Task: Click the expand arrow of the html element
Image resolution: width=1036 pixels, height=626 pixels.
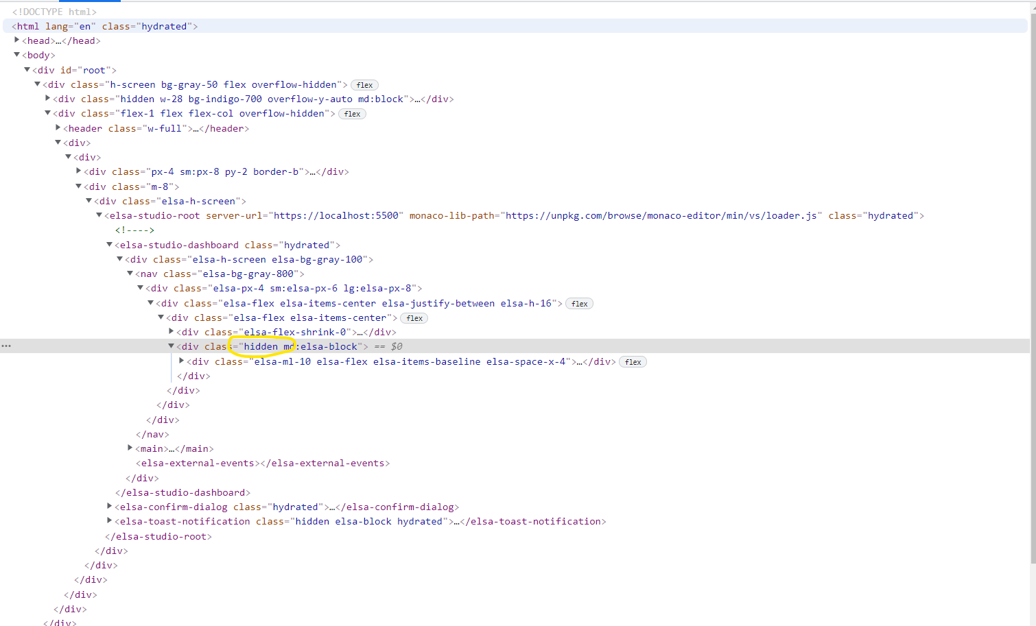Action: 5,25
